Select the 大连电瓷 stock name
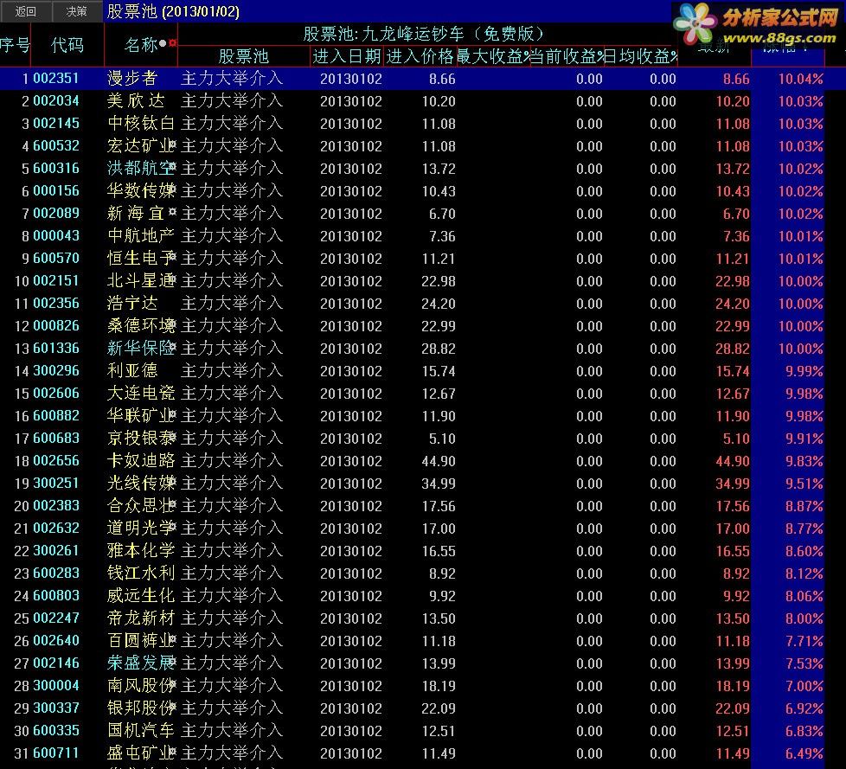This screenshot has width=846, height=769. (x=141, y=394)
